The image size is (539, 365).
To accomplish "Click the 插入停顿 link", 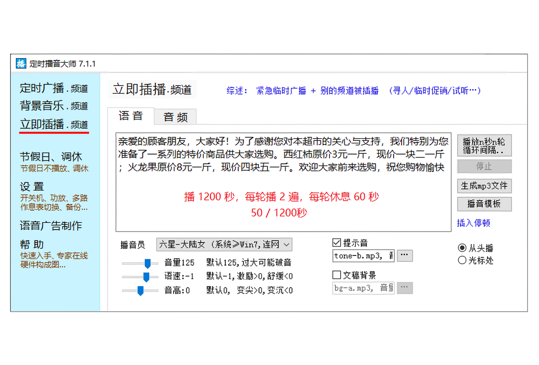I will pos(474,223).
